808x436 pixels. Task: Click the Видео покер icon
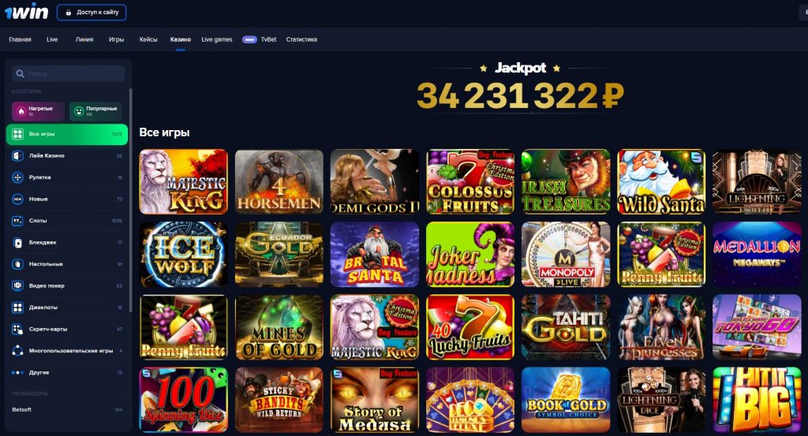point(17,285)
